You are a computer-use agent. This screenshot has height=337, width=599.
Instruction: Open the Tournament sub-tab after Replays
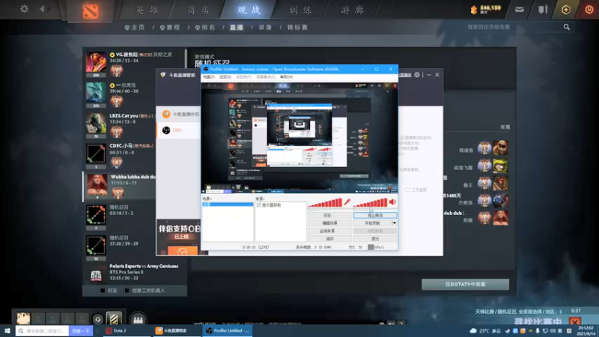pyautogui.click(x=297, y=28)
